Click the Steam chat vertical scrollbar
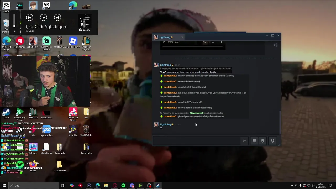336x189 pixels. click(280, 122)
